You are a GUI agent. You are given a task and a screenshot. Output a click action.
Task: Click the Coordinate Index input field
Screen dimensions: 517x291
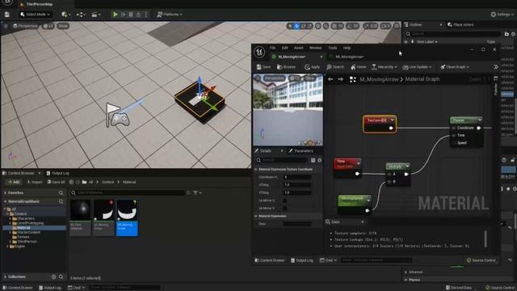[x=297, y=177]
